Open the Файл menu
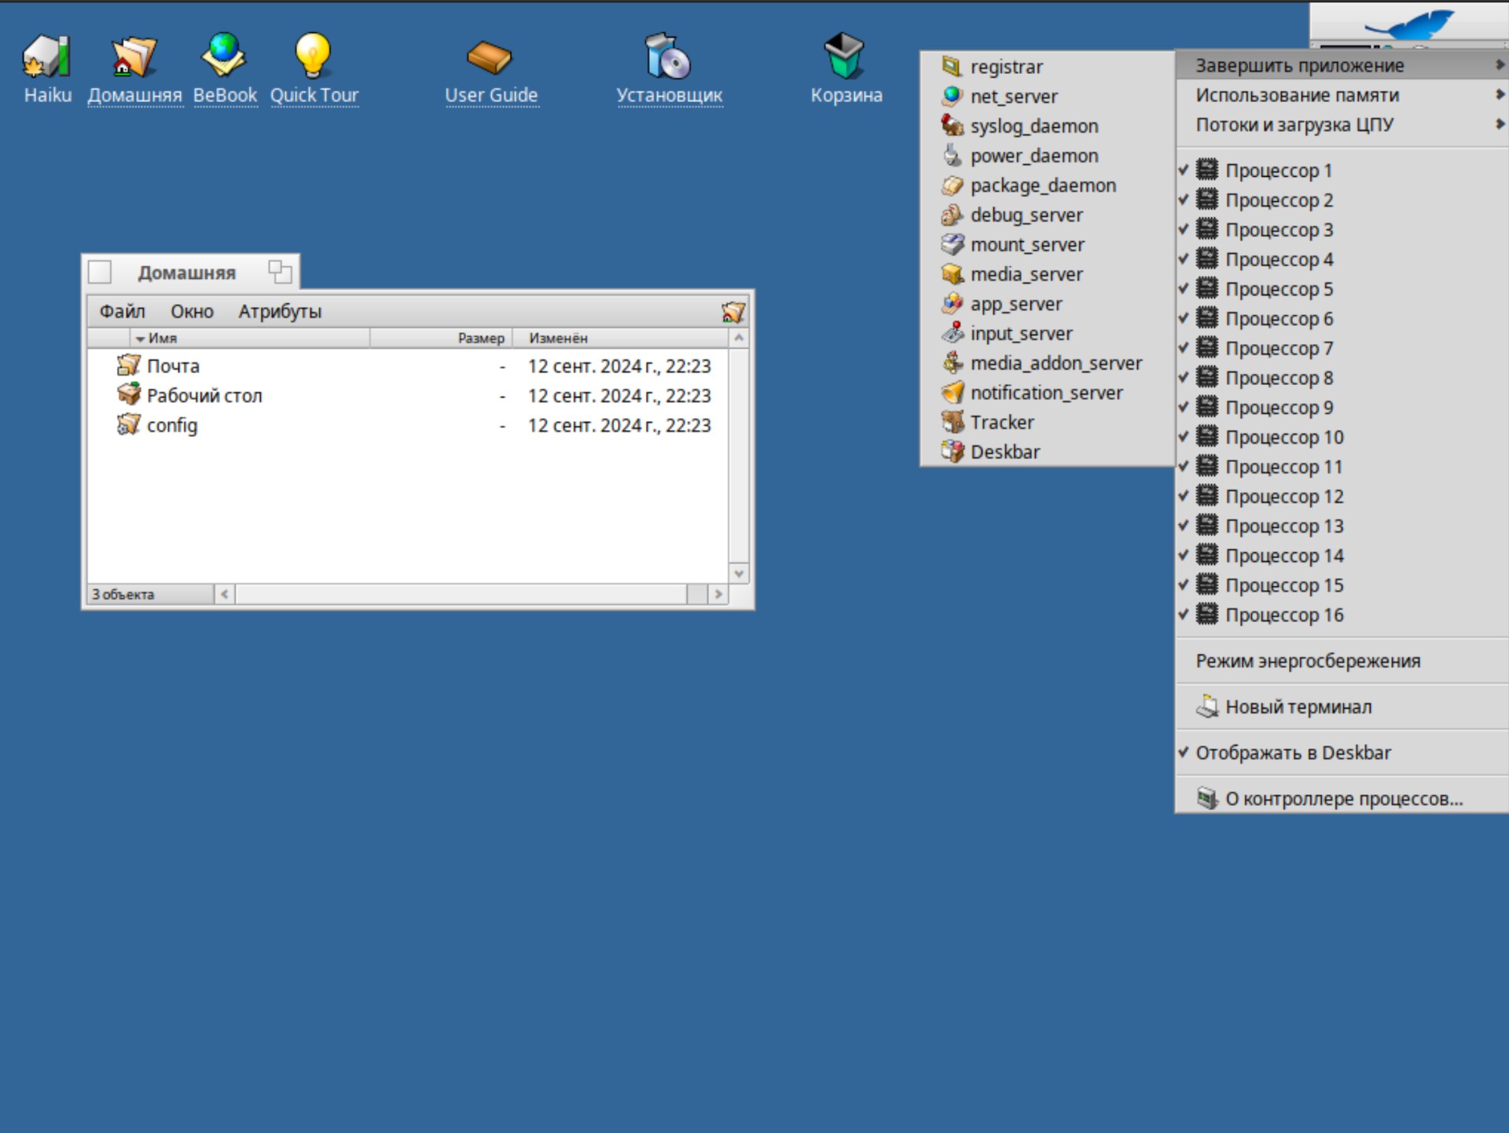 point(122,312)
